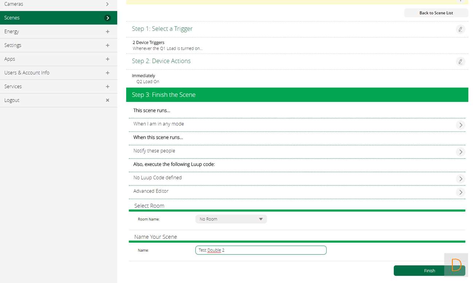
Task: Click the pencil edit icon for Step 1
Action: coord(460,29)
